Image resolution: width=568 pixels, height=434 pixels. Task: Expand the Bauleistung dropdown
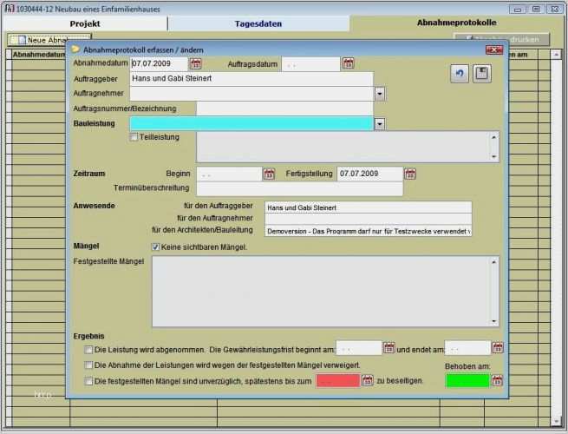[x=380, y=124]
